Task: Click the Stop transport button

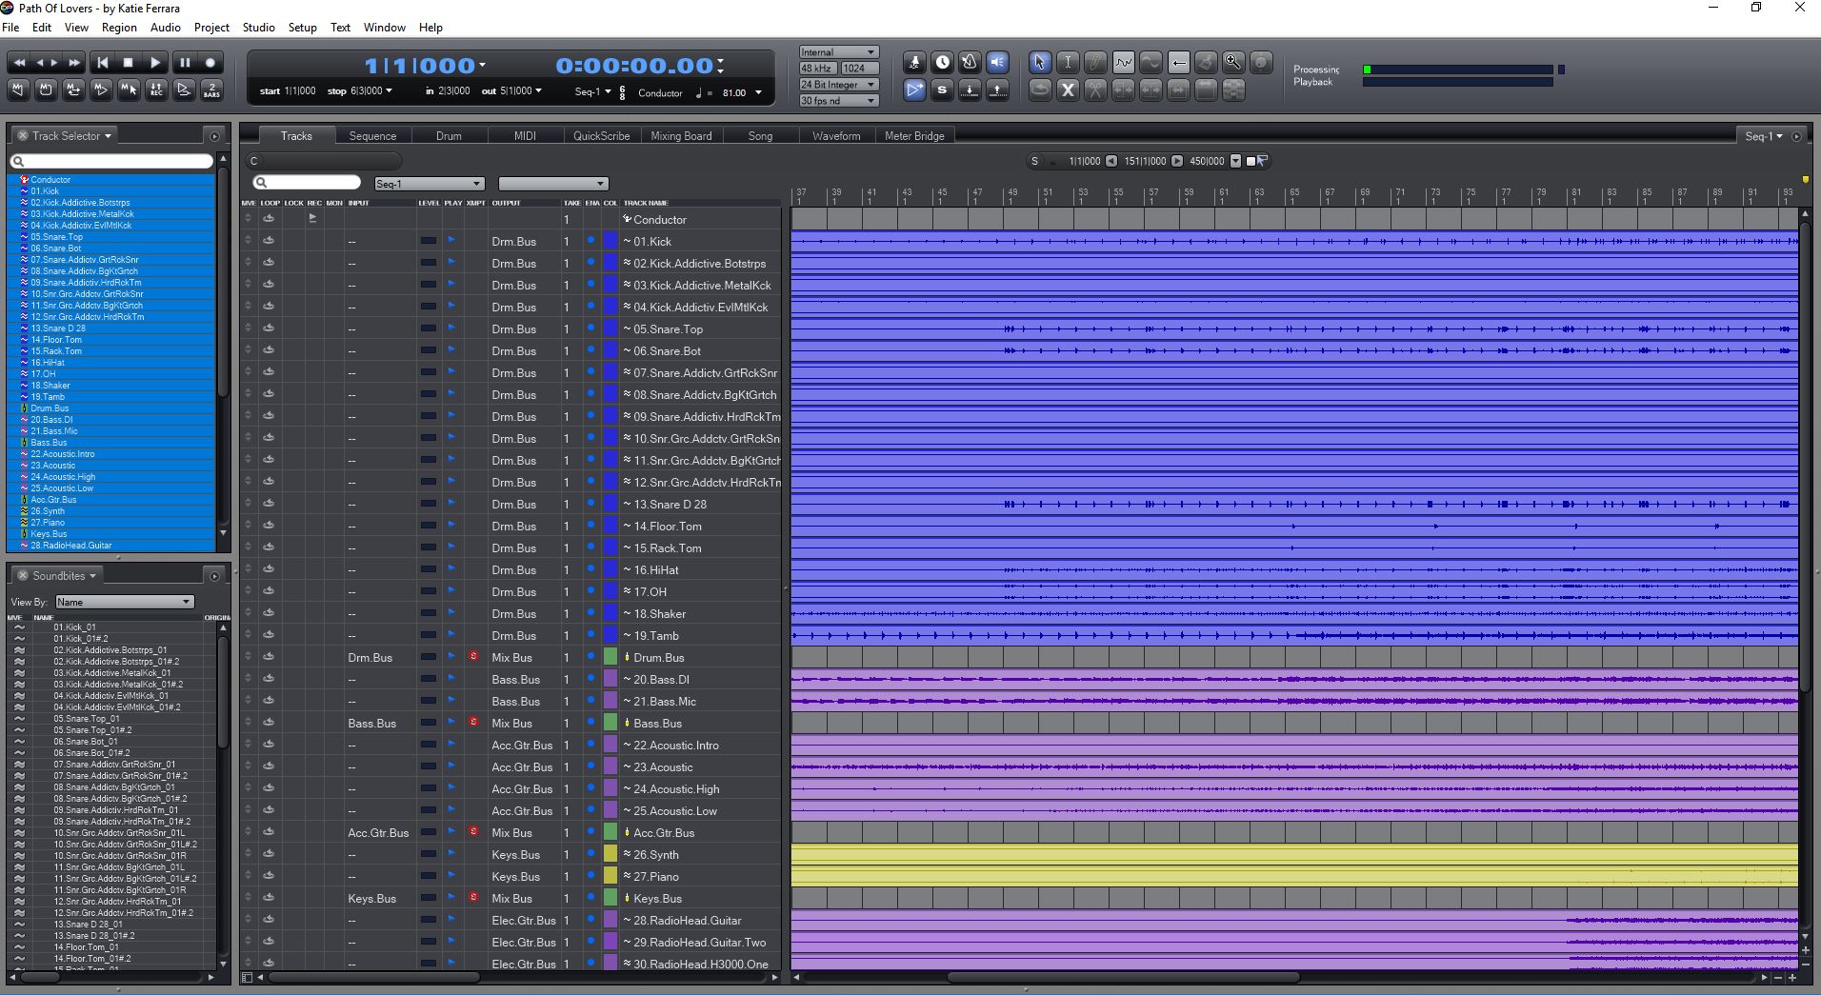Action: coord(129,63)
